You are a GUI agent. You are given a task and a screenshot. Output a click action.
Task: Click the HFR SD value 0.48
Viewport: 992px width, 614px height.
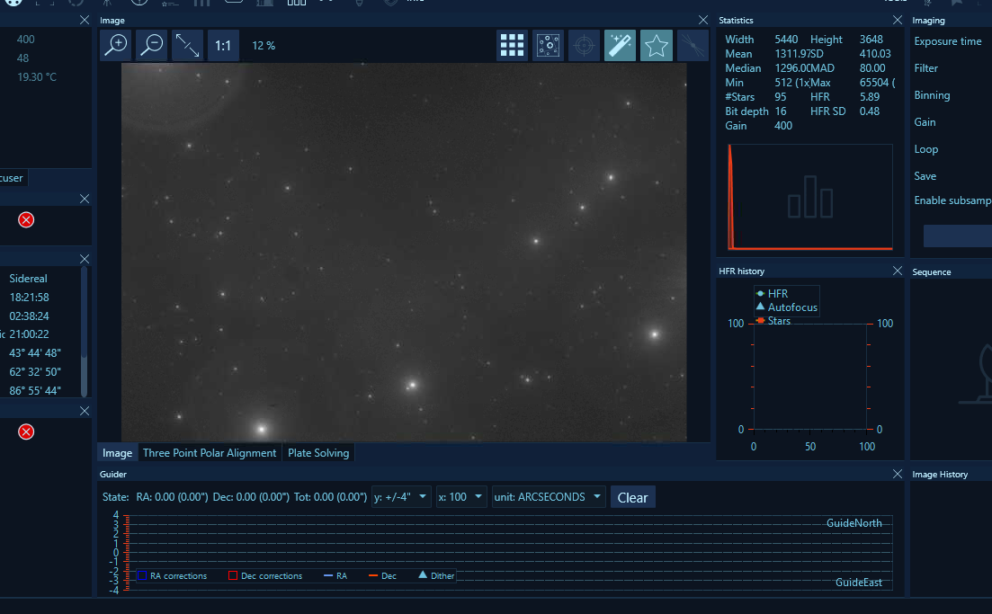[x=870, y=111]
